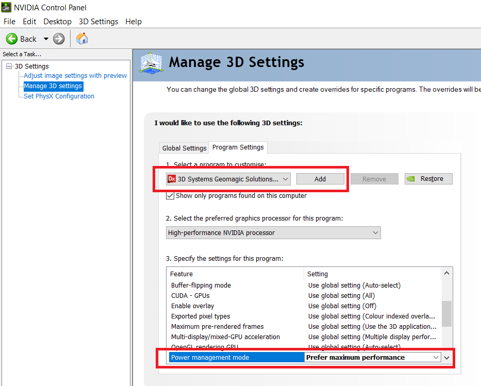Click the Setting column header
This screenshot has height=386, width=481.
click(x=372, y=274)
